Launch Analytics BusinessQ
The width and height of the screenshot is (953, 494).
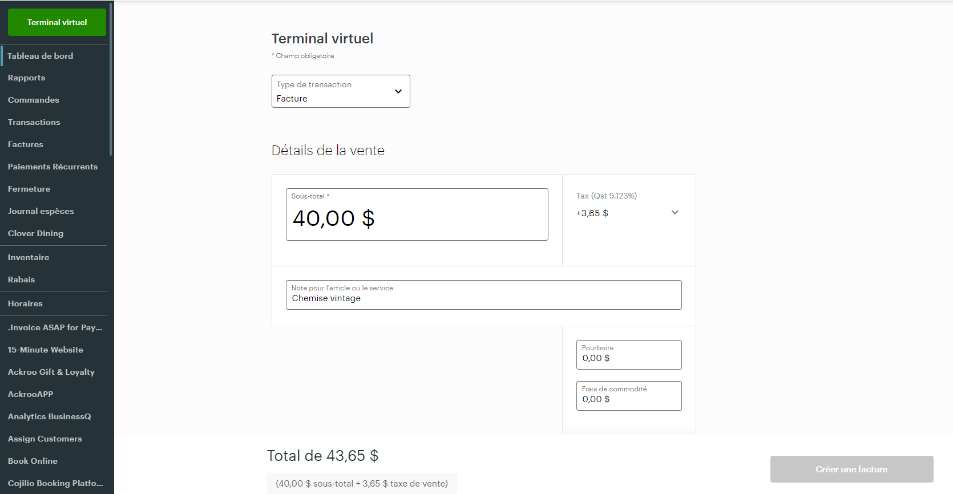pyautogui.click(x=49, y=416)
